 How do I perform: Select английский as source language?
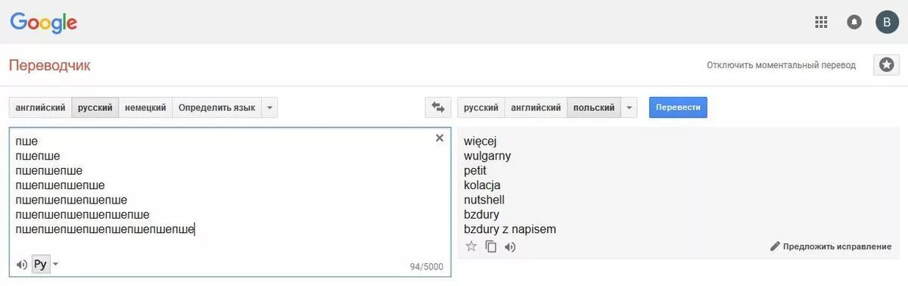[x=40, y=107]
